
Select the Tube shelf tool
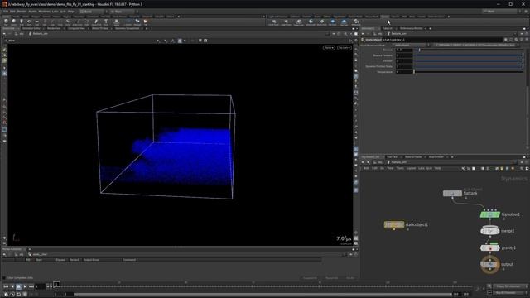tap(22, 22)
